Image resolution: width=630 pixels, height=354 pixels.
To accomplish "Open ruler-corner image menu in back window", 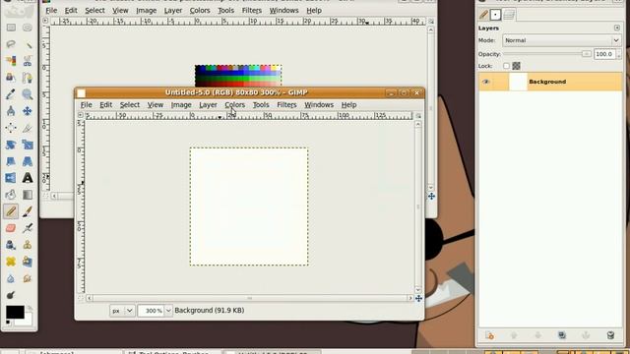I will 45,21.
